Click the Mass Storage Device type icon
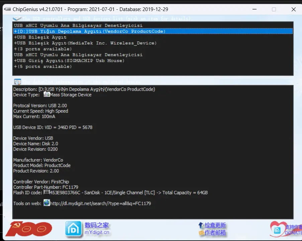Screen dimensions: 302x241 [46, 94]
